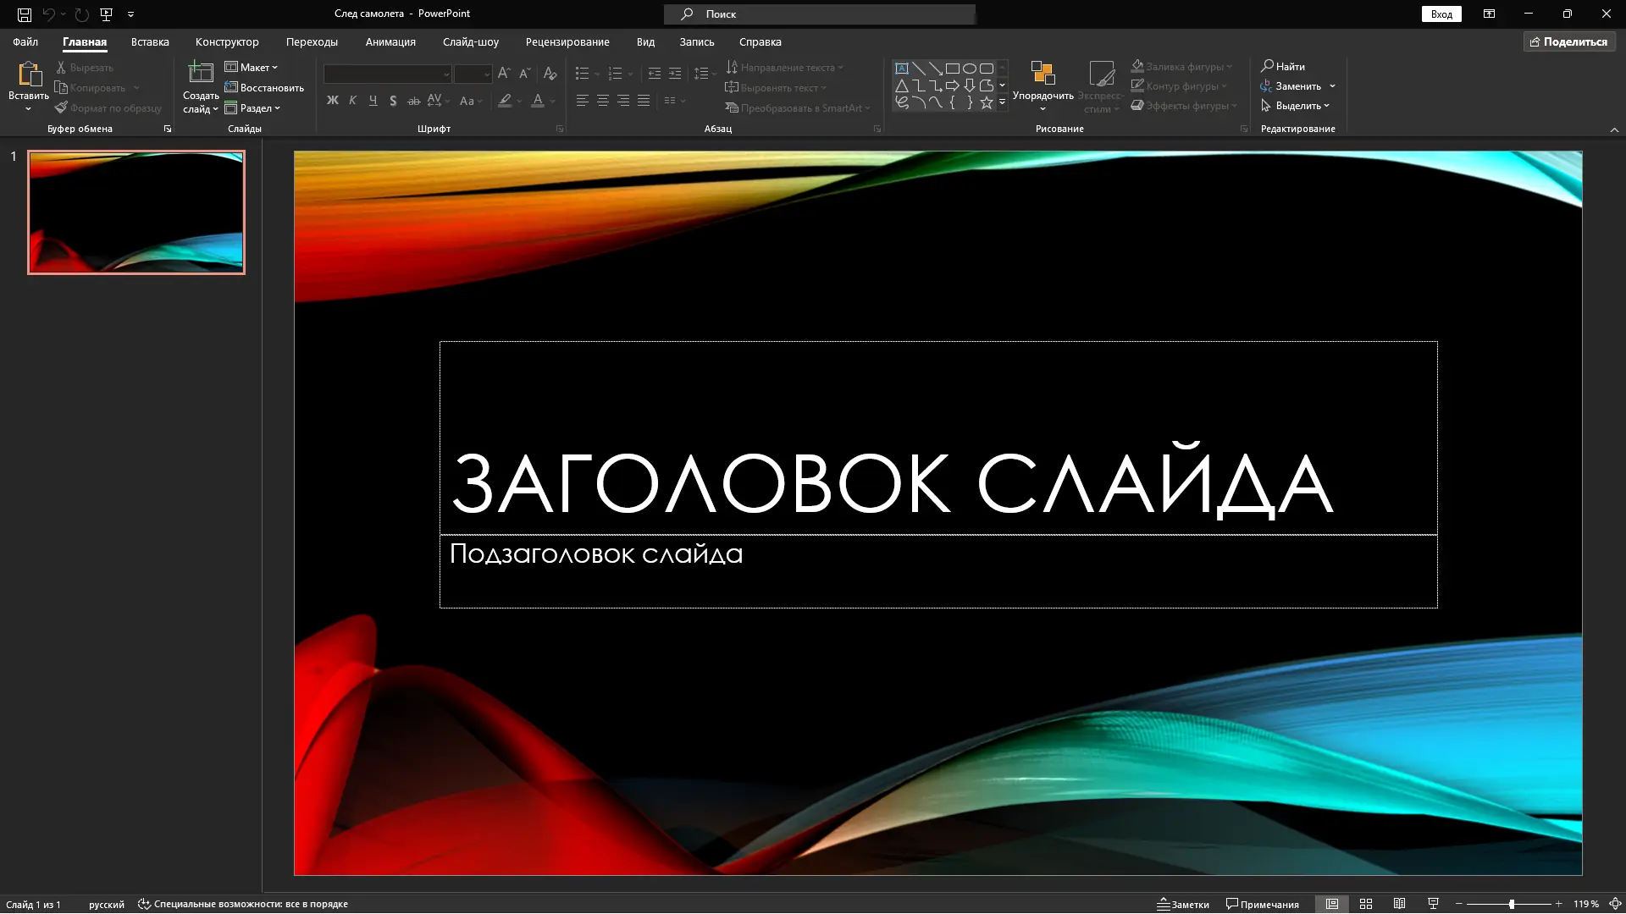The height and width of the screenshot is (914, 1626).
Task: Click the Save icon in the title bar
Action: (x=25, y=14)
